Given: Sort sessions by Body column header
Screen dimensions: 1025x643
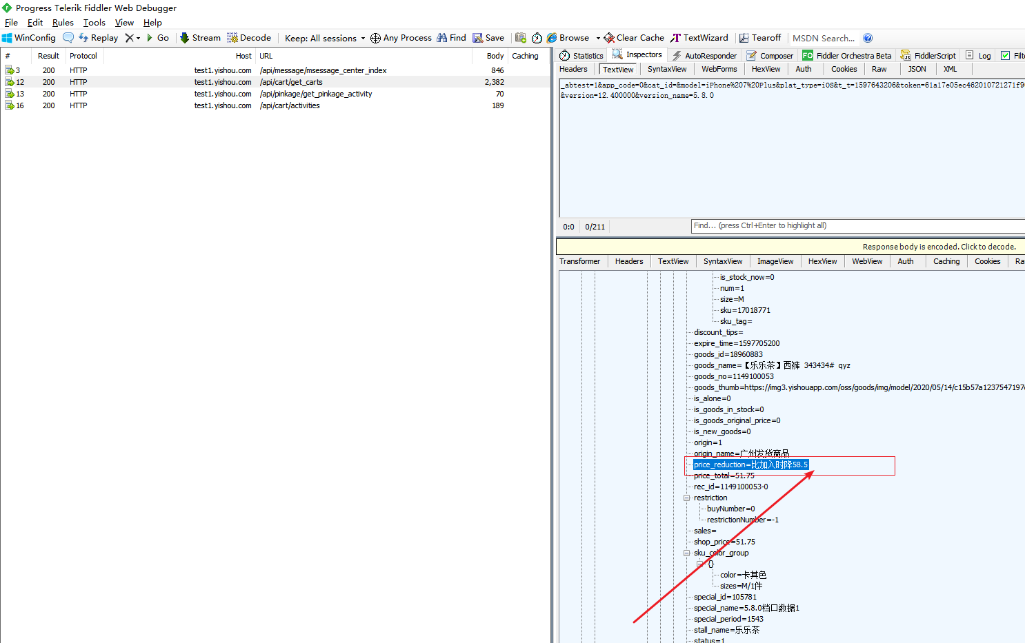Looking at the screenshot, I should (x=490, y=56).
